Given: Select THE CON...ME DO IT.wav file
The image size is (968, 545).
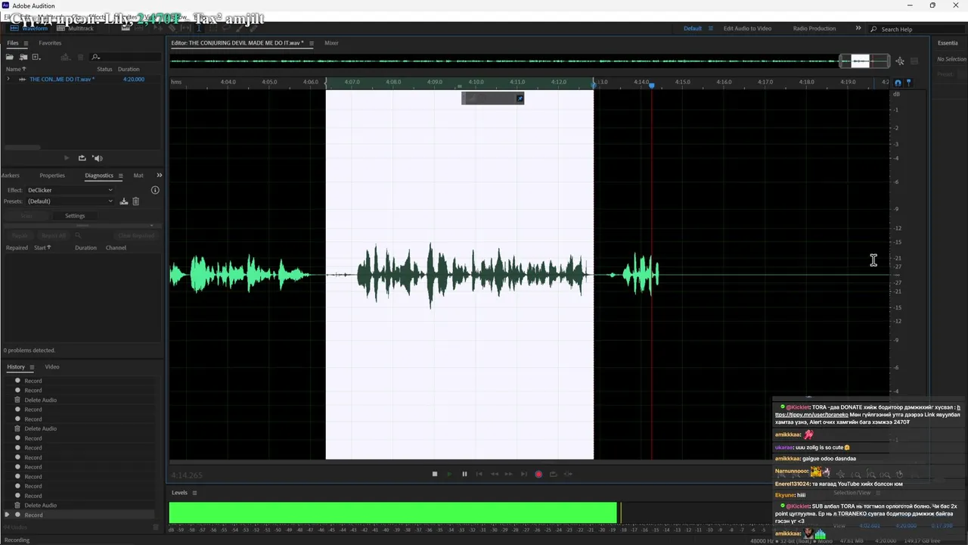Looking at the screenshot, I should point(62,79).
